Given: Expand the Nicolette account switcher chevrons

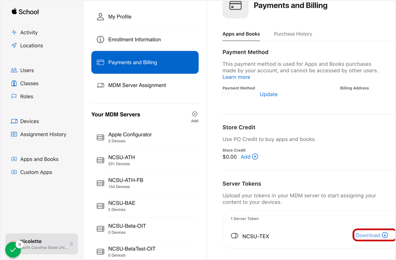Looking at the screenshot, I should (71, 244).
